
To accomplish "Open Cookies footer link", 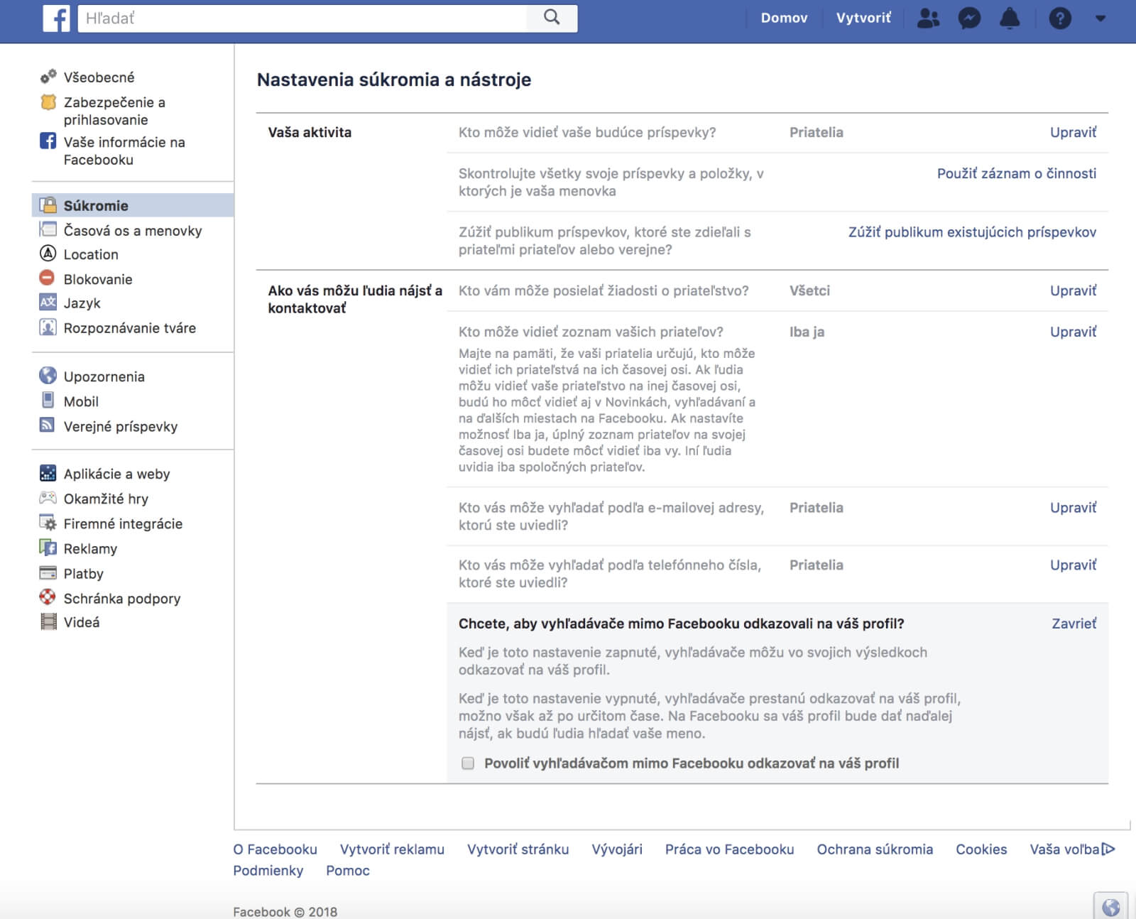I will (981, 849).
